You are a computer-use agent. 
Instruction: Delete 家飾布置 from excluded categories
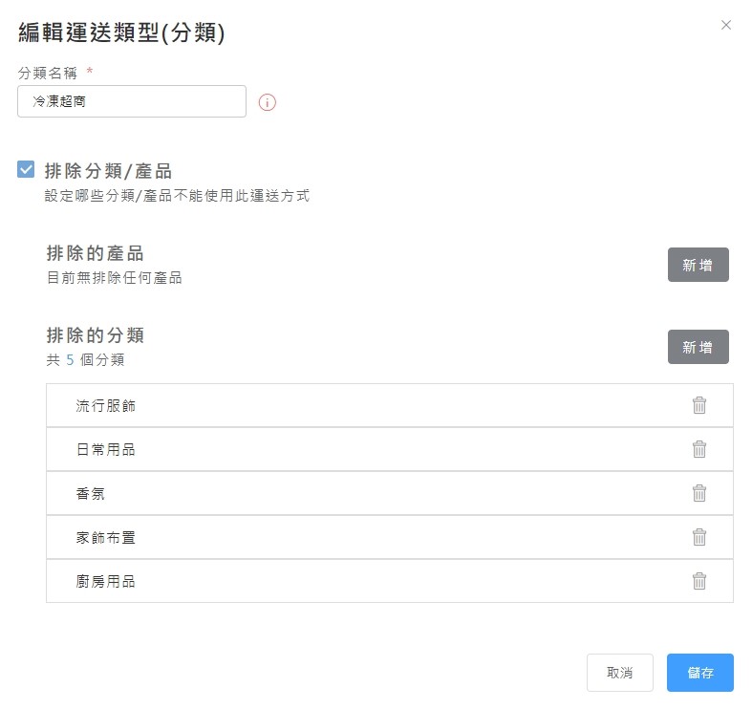pos(698,537)
